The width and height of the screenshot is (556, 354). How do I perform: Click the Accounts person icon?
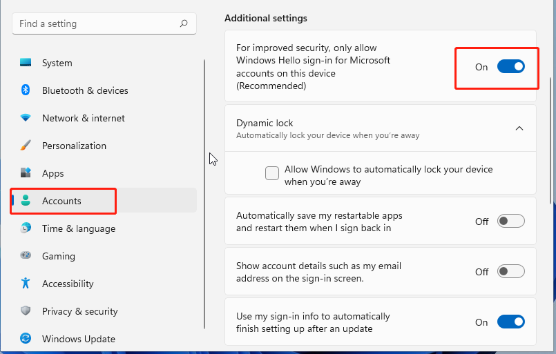click(x=26, y=201)
